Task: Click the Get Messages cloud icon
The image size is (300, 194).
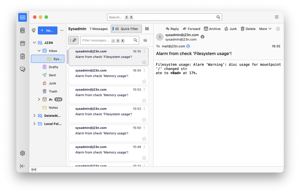Action: tap(34, 30)
